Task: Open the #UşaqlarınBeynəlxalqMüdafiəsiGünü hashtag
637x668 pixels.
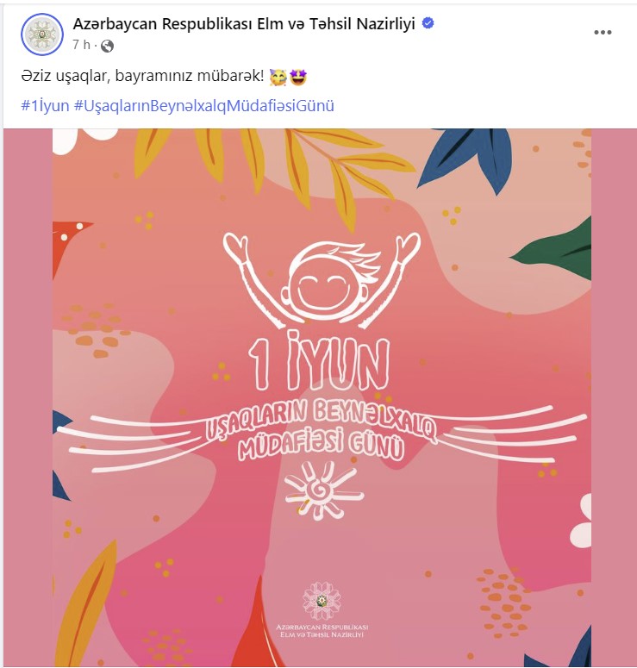Action: [x=203, y=106]
